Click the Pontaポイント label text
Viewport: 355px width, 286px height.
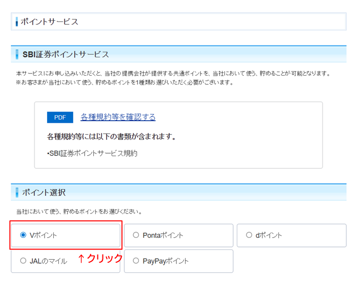point(163,235)
